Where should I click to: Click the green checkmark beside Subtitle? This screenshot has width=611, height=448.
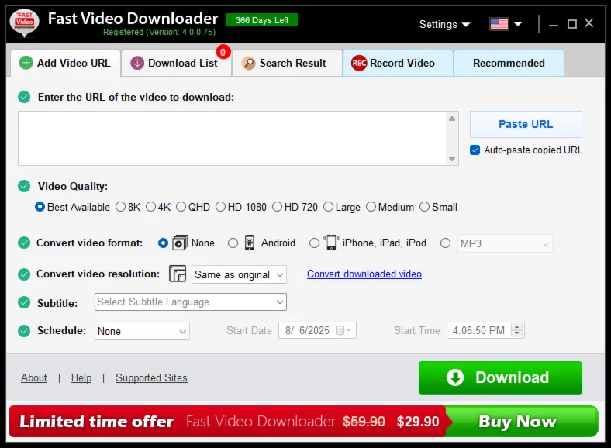24,302
